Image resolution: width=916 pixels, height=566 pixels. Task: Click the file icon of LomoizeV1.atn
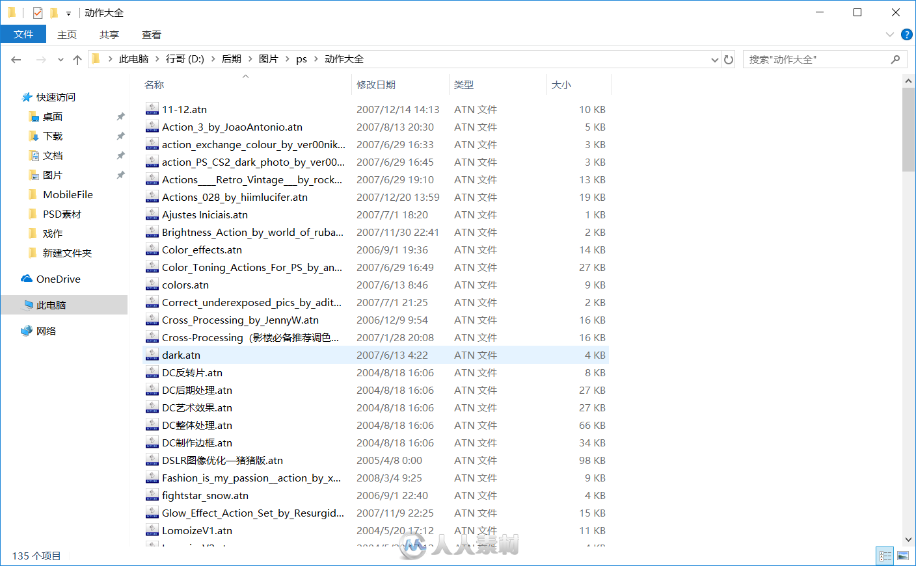click(152, 530)
